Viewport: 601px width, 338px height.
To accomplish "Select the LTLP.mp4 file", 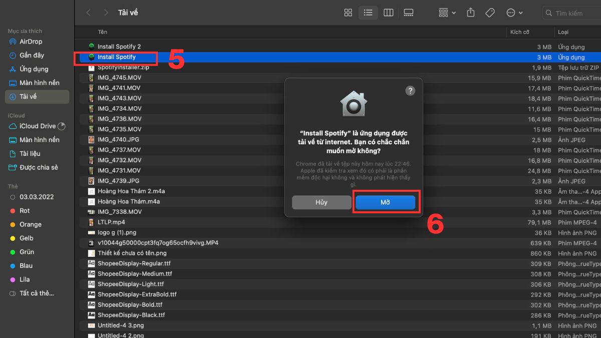I will point(111,222).
